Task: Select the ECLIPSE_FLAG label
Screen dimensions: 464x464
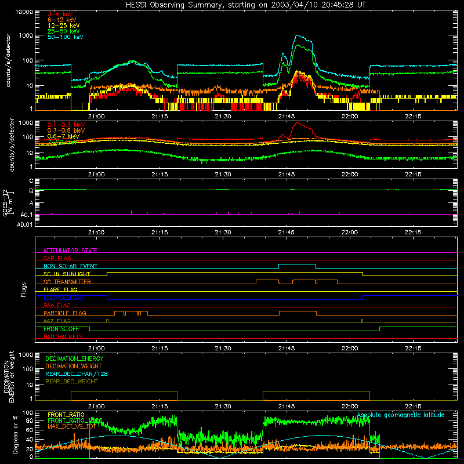Action: click(63, 298)
